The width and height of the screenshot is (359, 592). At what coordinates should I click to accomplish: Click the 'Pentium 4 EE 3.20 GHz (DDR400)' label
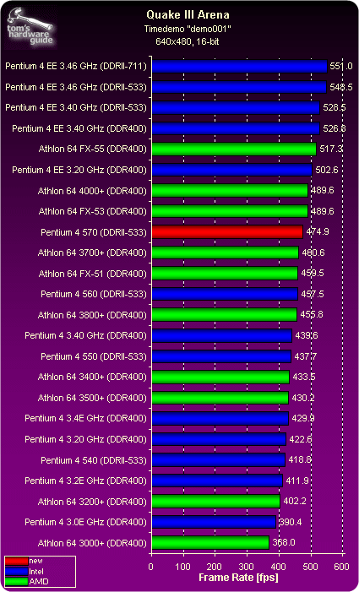tap(79, 170)
